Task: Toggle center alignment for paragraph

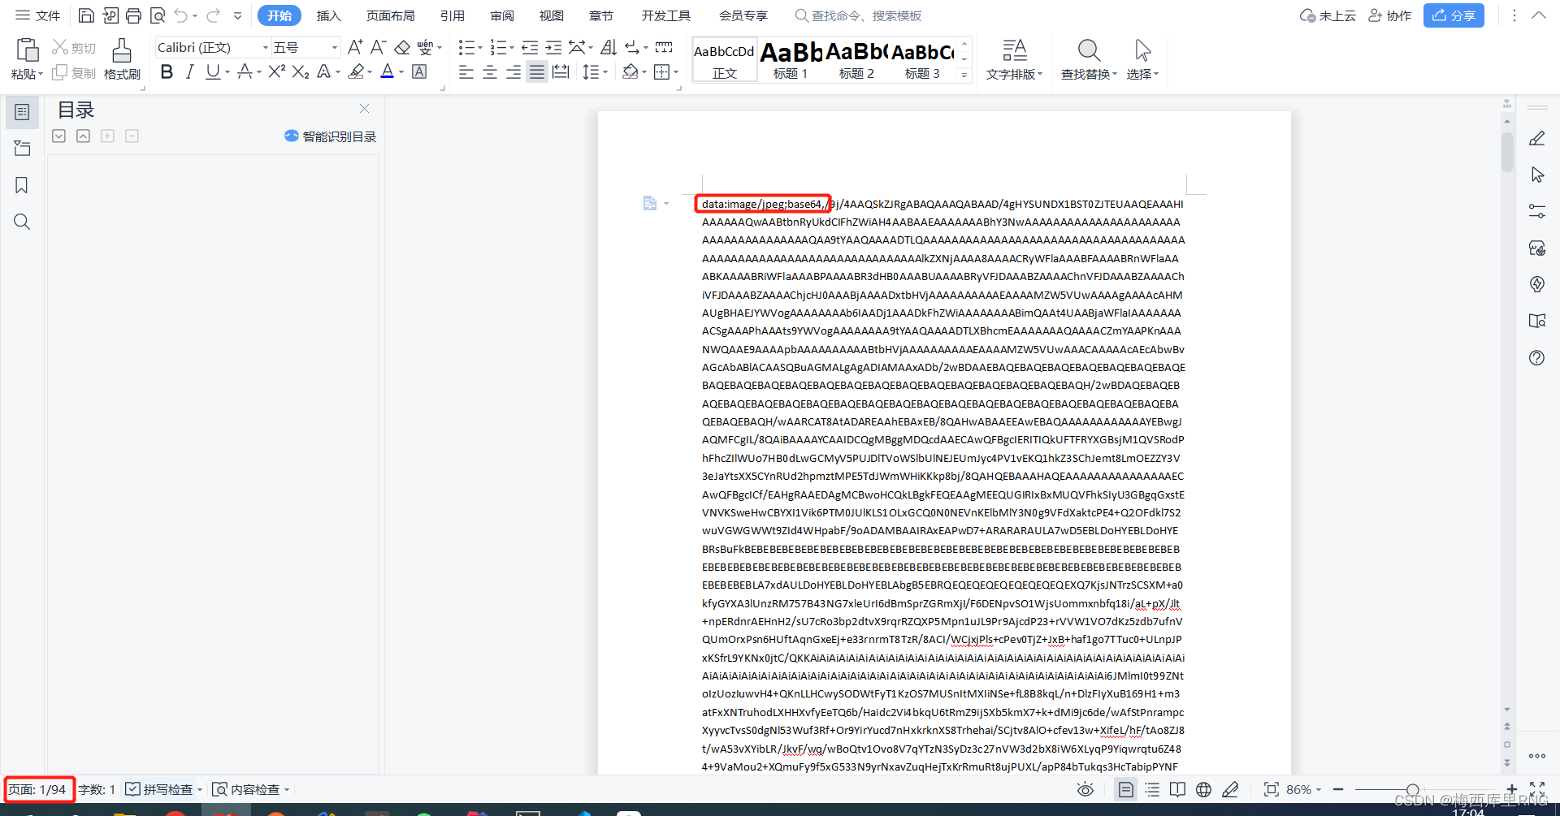Action: coord(490,72)
